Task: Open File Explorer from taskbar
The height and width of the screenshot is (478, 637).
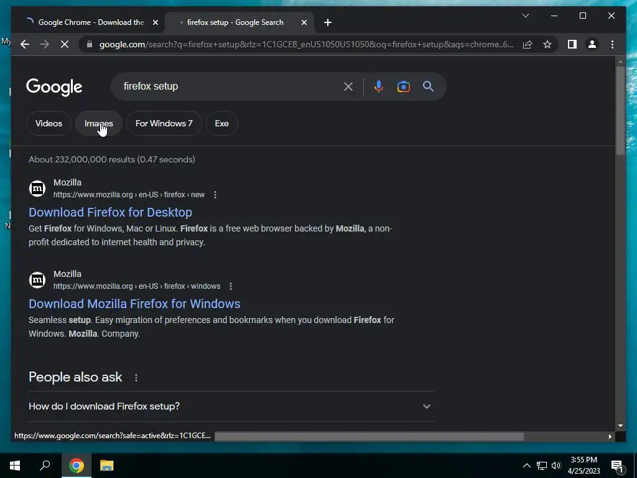Action: 107,466
